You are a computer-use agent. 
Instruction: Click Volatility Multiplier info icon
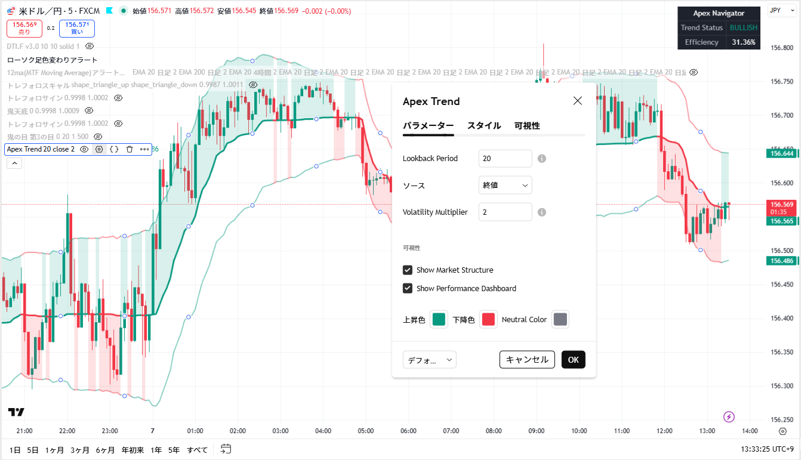pos(542,212)
